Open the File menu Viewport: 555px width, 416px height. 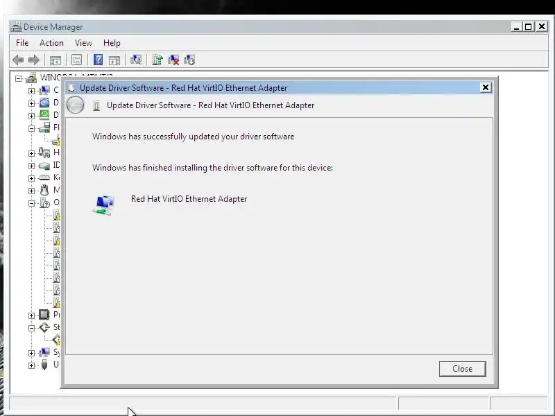[22, 43]
